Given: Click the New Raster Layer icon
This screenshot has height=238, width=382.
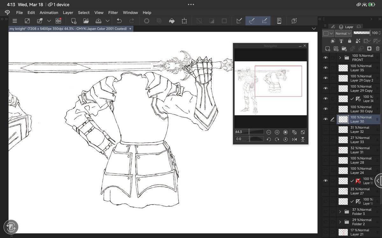Looking at the screenshot, I should 328,49.
